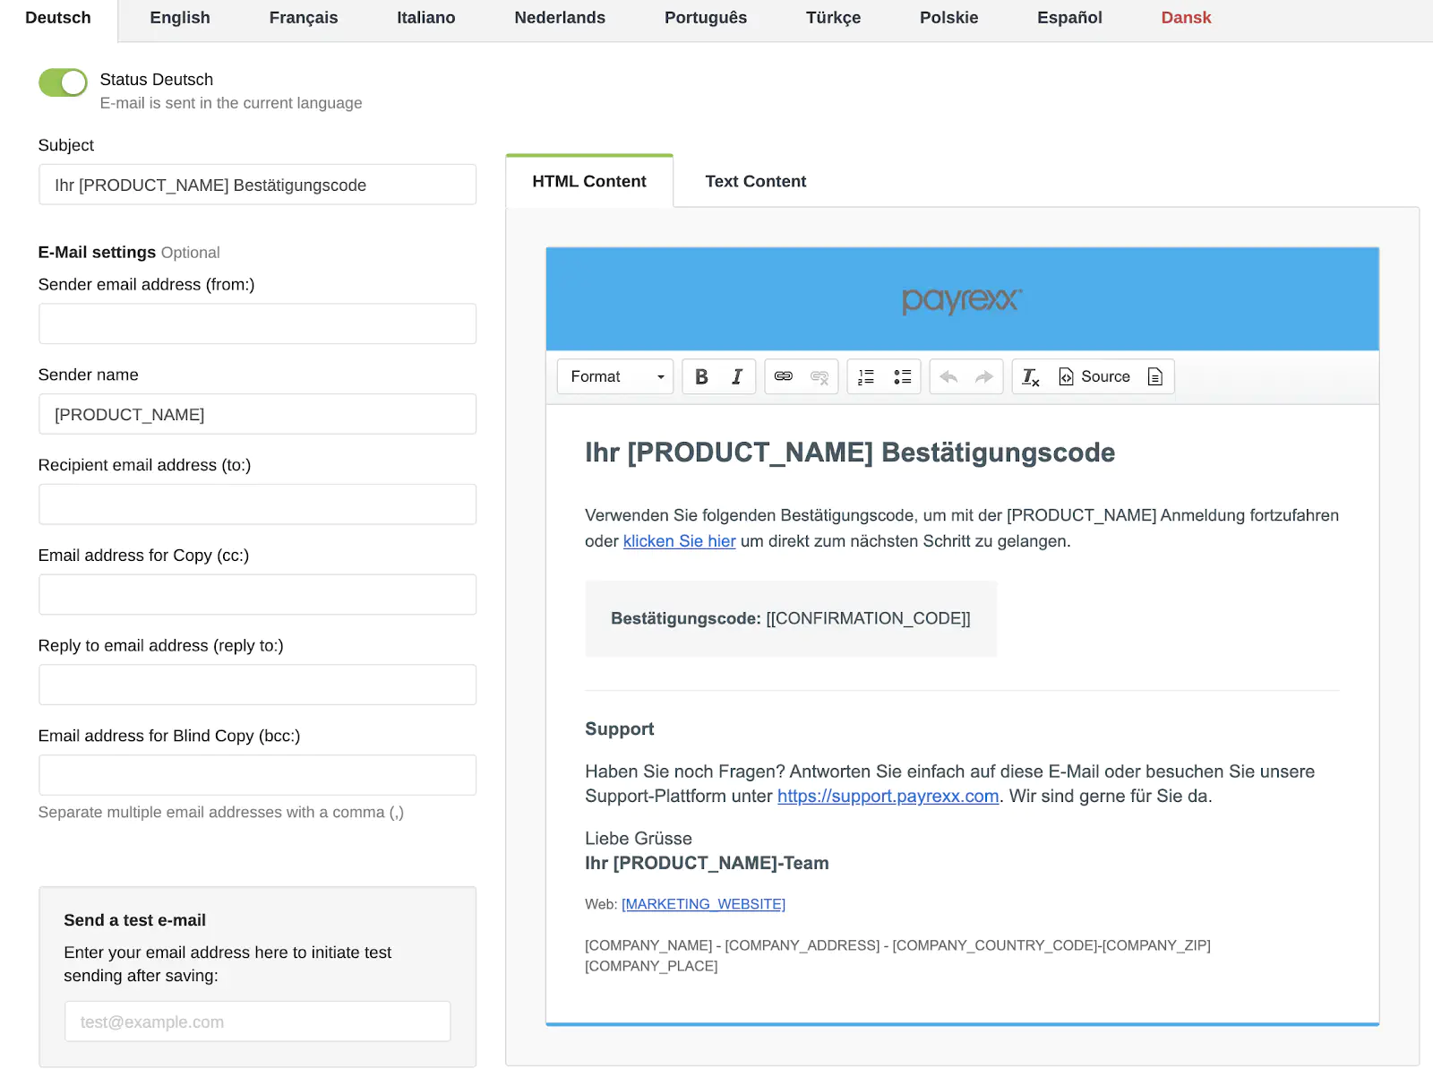This screenshot has height=1069, width=1433.
Task: Focus the test e-mail address field
Action: point(257,1022)
